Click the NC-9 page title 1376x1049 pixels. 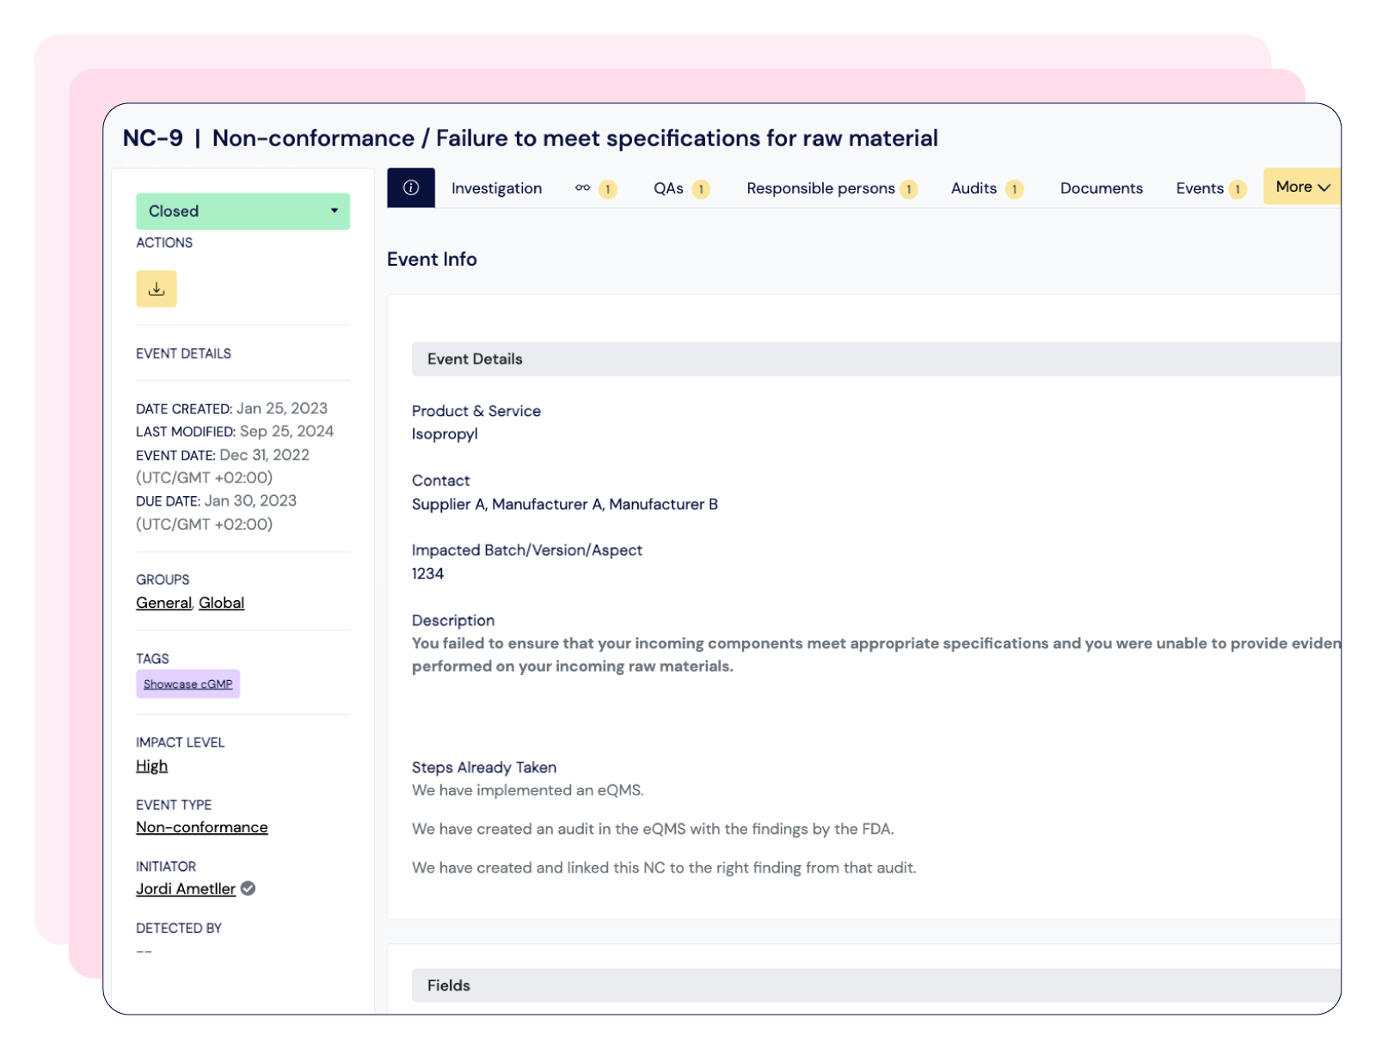coord(531,138)
